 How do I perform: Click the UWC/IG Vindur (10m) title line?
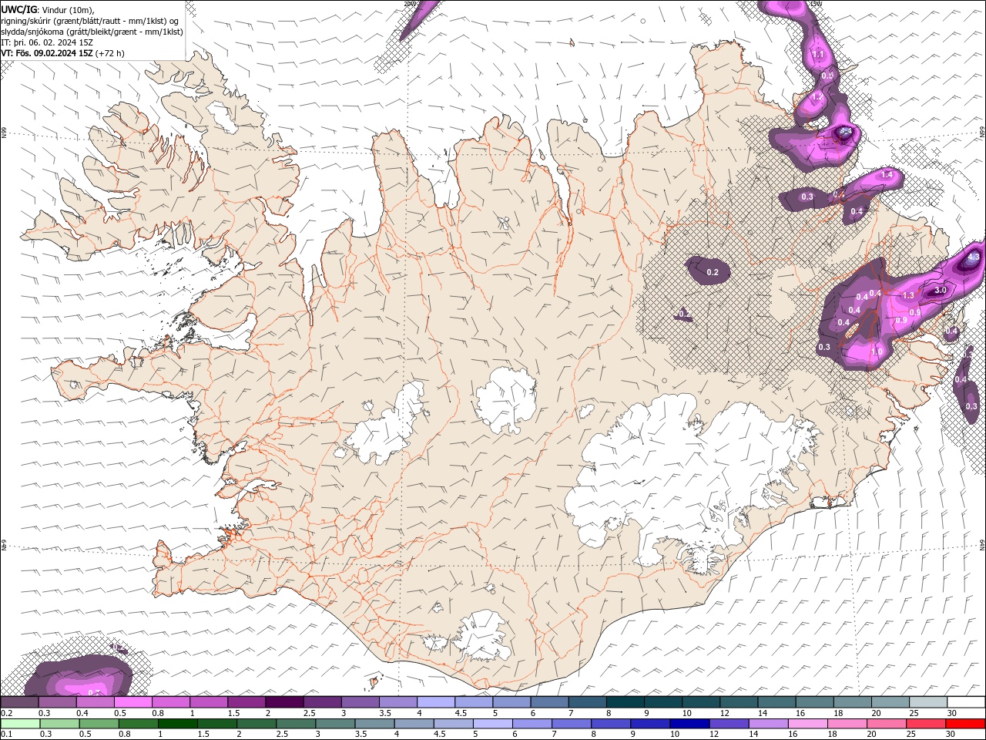coord(48,9)
